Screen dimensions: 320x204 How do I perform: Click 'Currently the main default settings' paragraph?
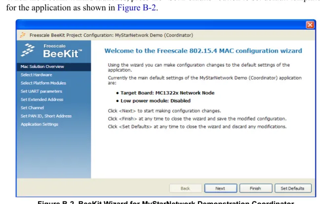click(x=205, y=80)
